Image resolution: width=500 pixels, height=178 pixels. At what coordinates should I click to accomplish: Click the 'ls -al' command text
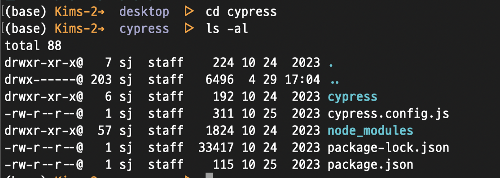tap(227, 29)
